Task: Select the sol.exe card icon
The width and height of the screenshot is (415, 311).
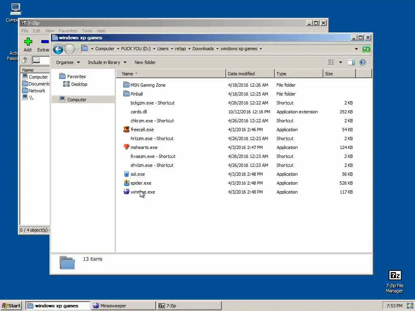Action: pos(126,174)
